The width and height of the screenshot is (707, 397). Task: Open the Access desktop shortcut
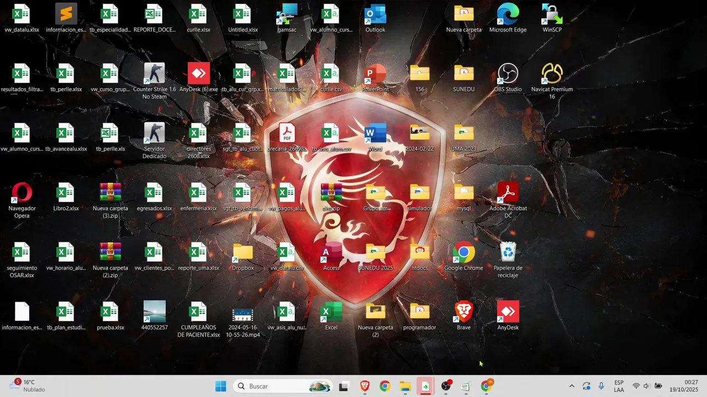[331, 256]
